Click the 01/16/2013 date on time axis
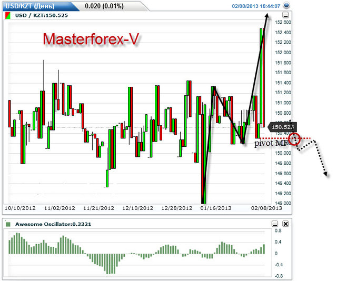 [x=215, y=208]
